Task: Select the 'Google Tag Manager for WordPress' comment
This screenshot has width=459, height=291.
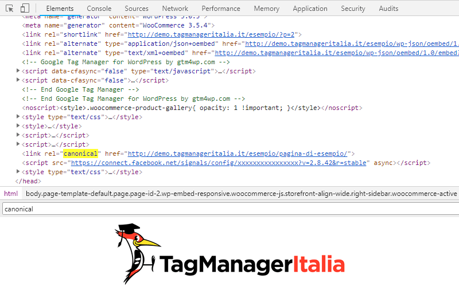Action: click(x=126, y=62)
